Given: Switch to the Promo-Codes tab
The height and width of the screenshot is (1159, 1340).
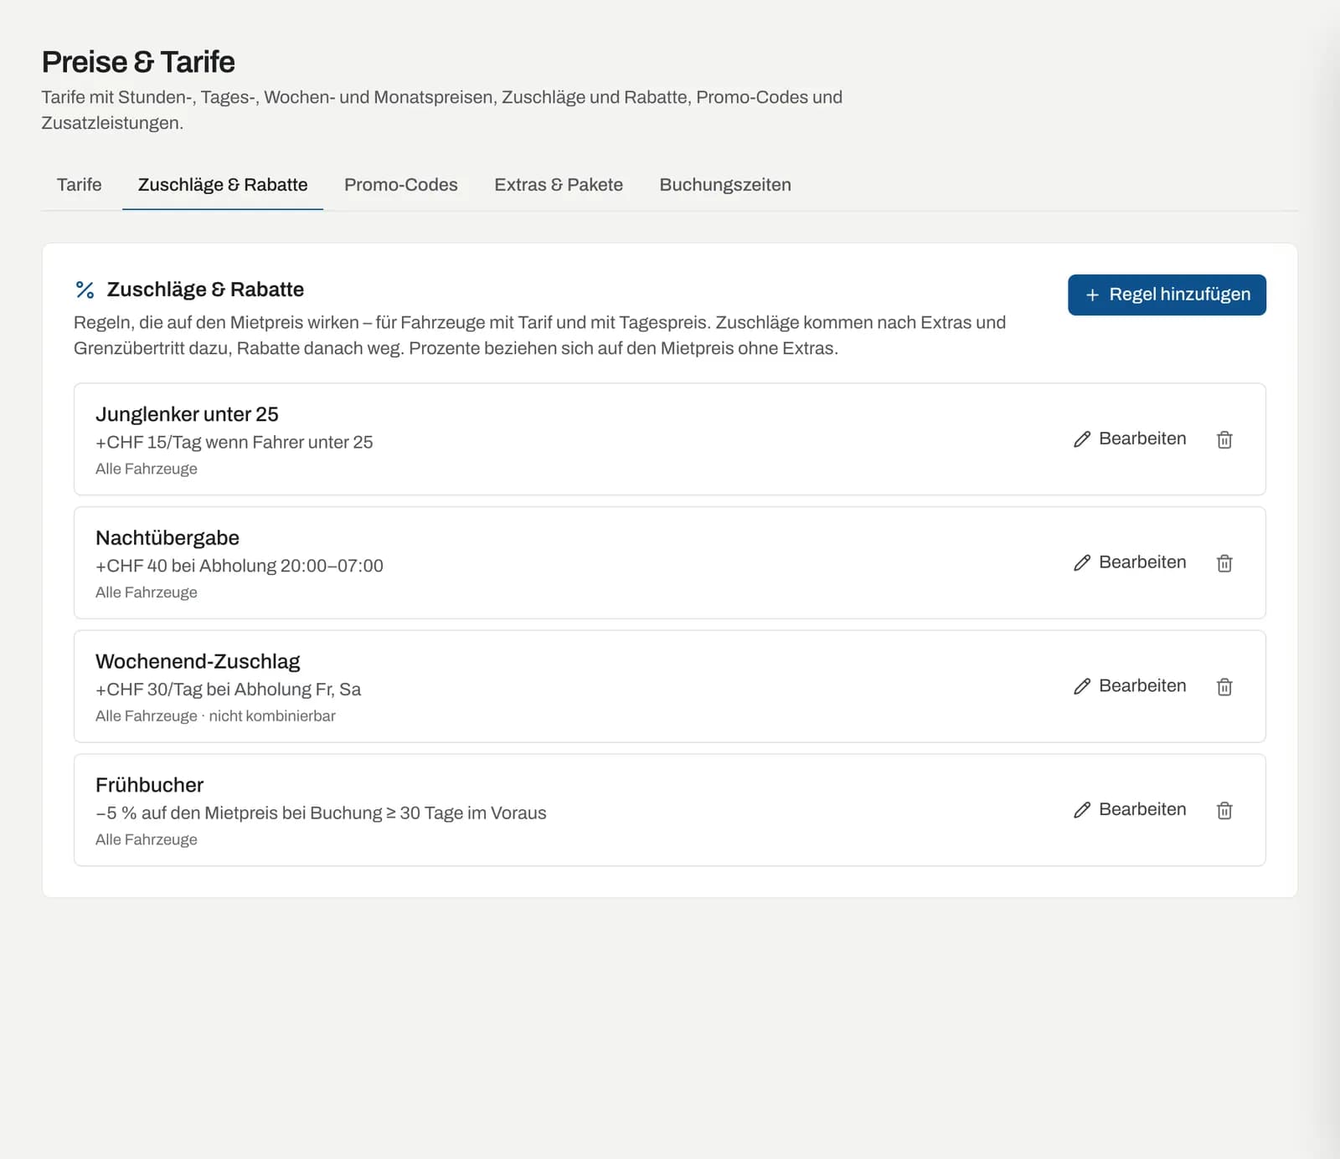Looking at the screenshot, I should pyautogui.click(x=401, y=185).
